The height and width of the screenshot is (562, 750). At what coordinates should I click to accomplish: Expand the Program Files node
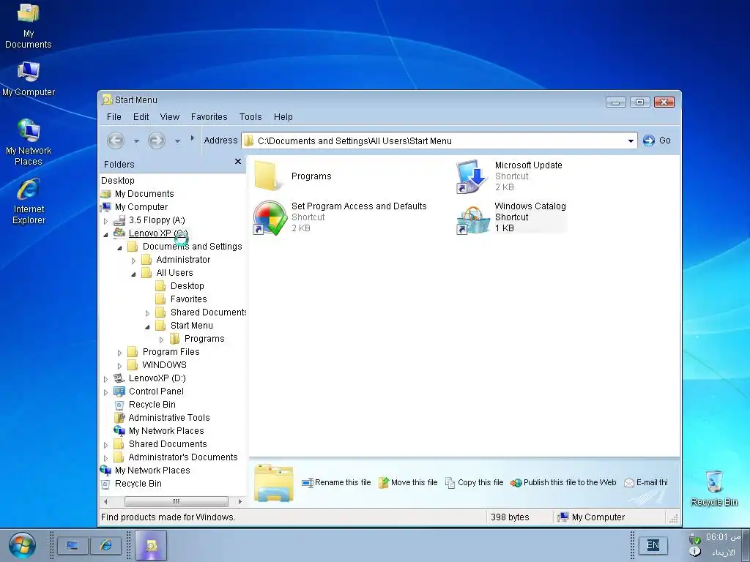click(119, 353)
